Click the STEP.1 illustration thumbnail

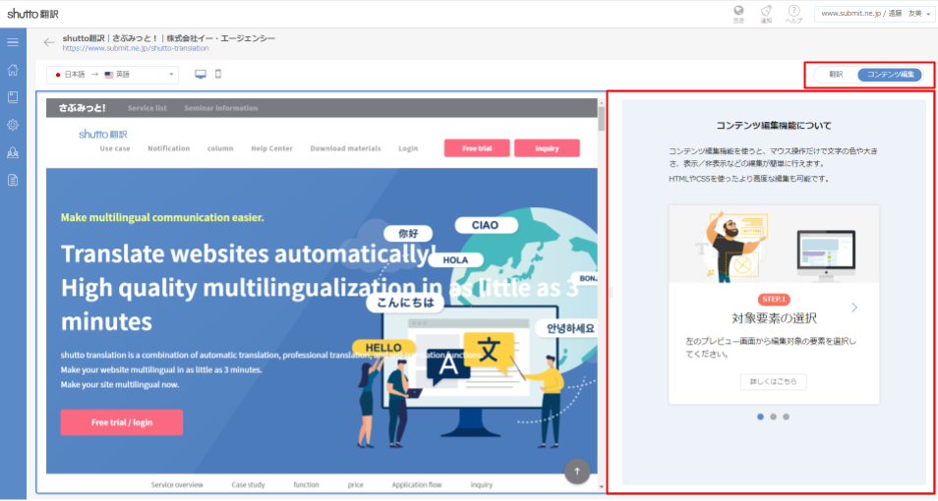click(x=774, y=244)
